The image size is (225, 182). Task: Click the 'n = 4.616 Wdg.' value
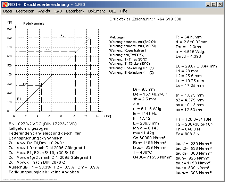(190, 52)
